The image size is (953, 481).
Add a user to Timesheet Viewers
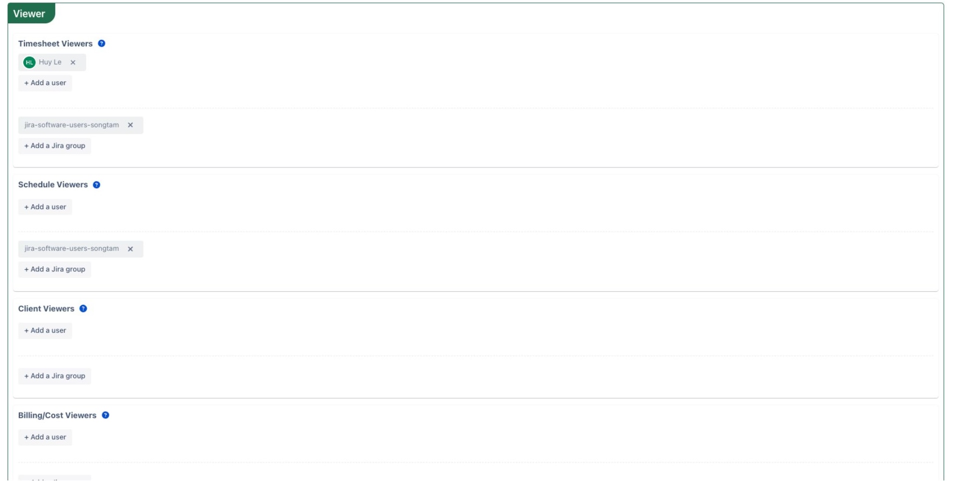(x=45, y=83)
